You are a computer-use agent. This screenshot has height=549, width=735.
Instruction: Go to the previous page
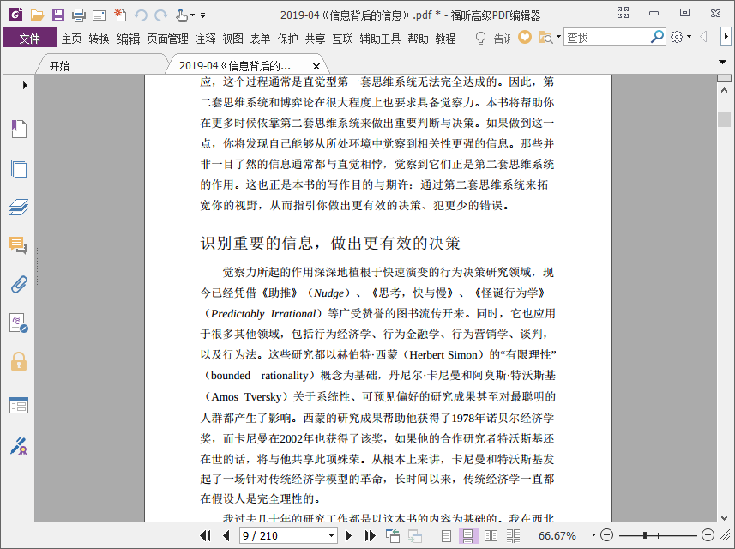click(226, 535)
